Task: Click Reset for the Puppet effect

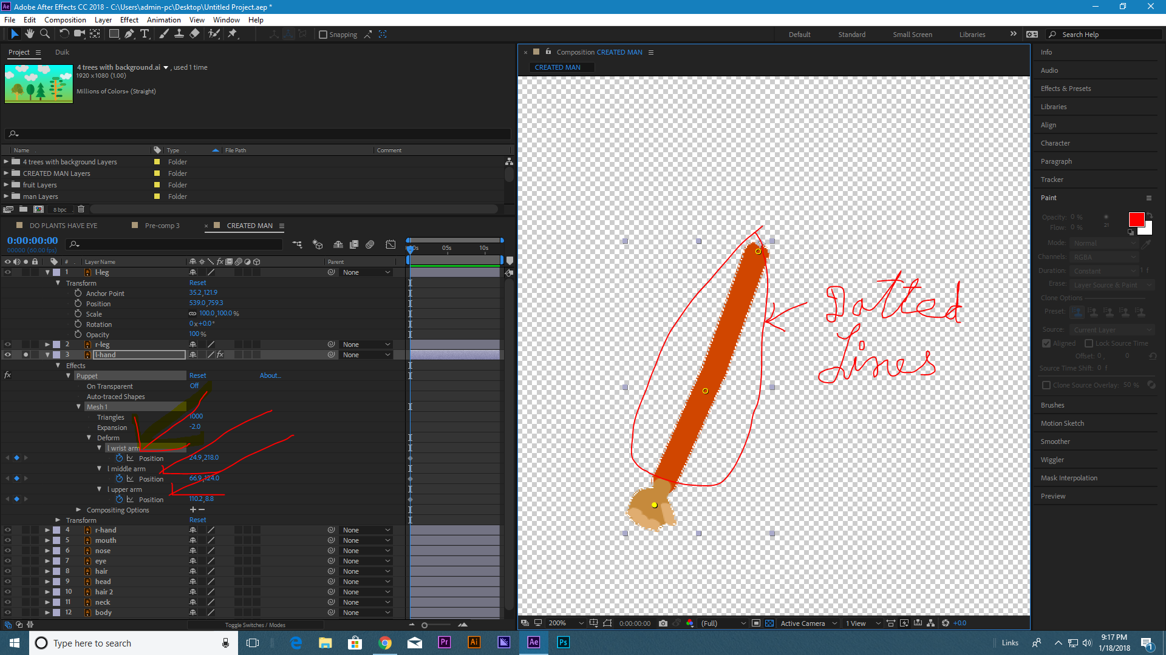Action: coord(197,375)
